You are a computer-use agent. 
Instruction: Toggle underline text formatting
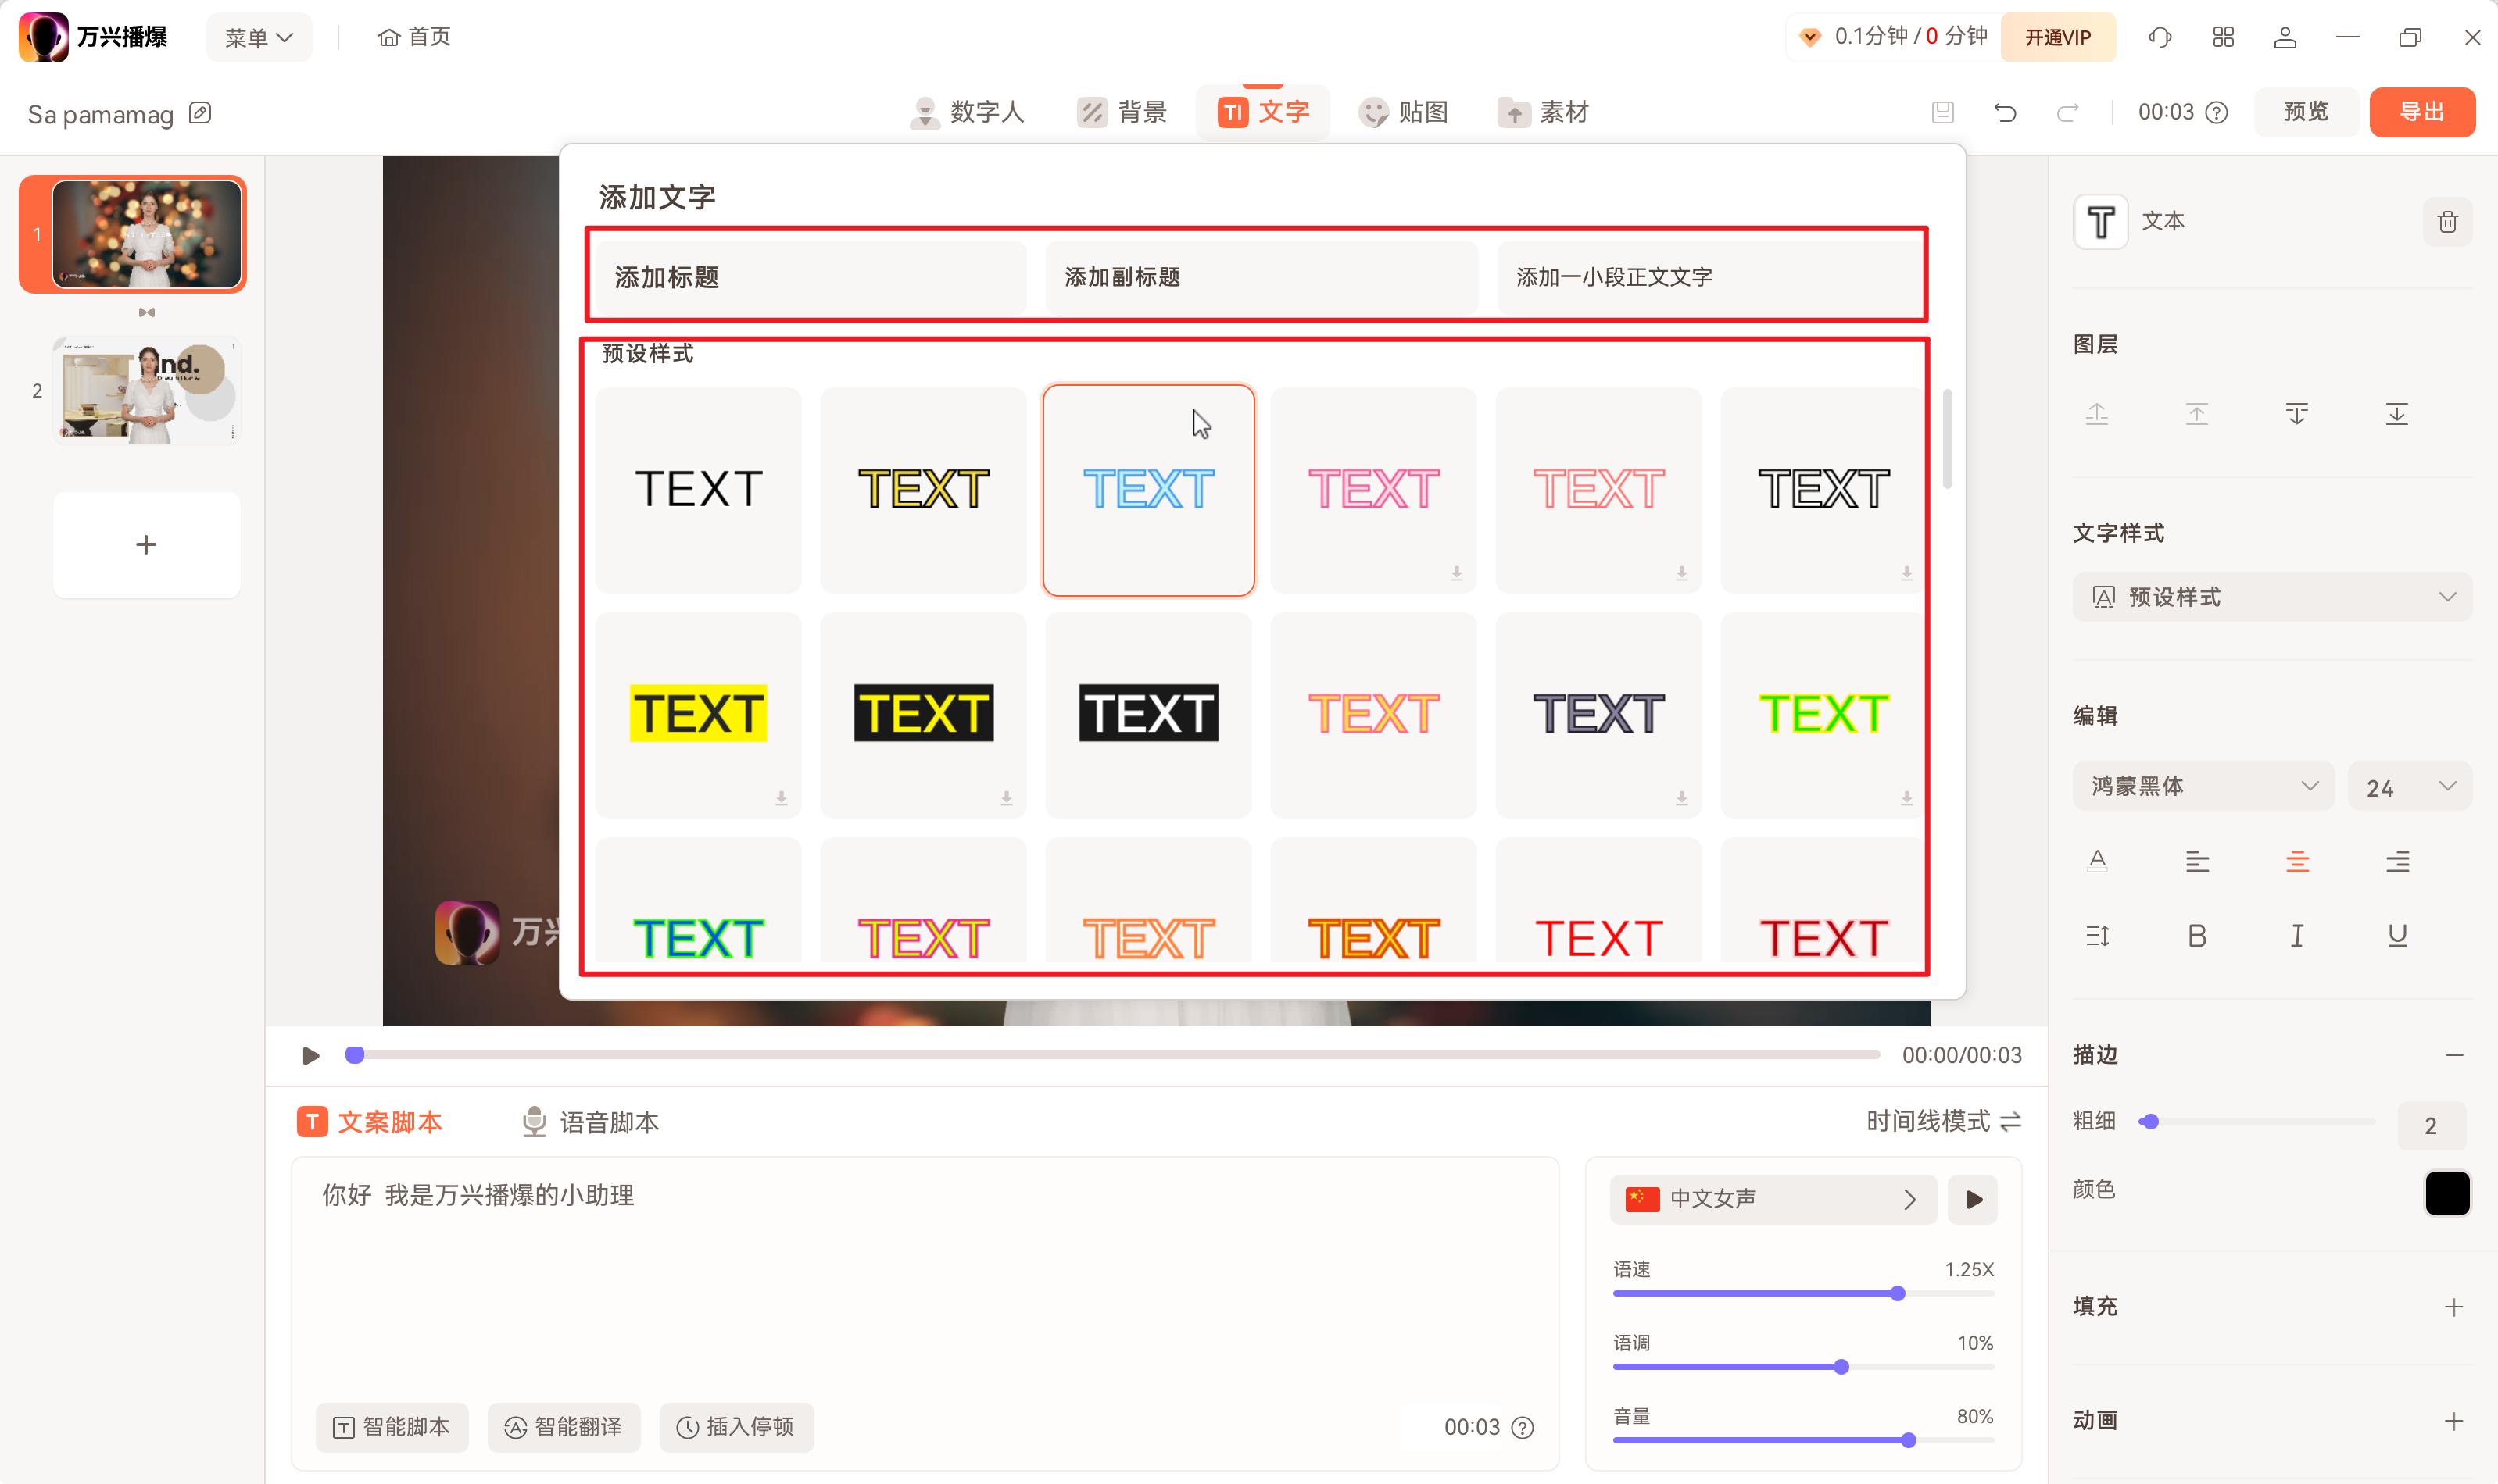(x=2397, y=936)
